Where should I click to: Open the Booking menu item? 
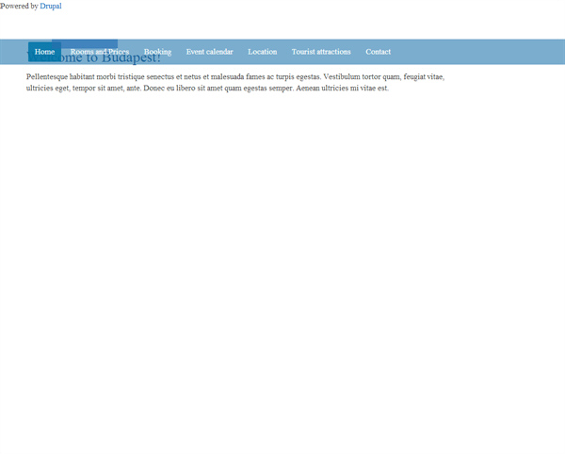[158, 52]
